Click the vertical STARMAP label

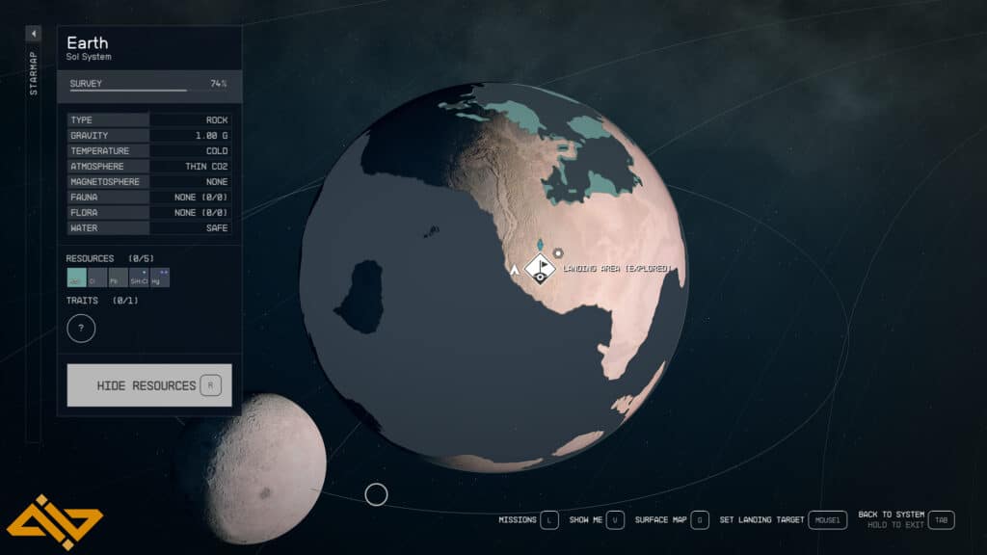tap(34, 73)
